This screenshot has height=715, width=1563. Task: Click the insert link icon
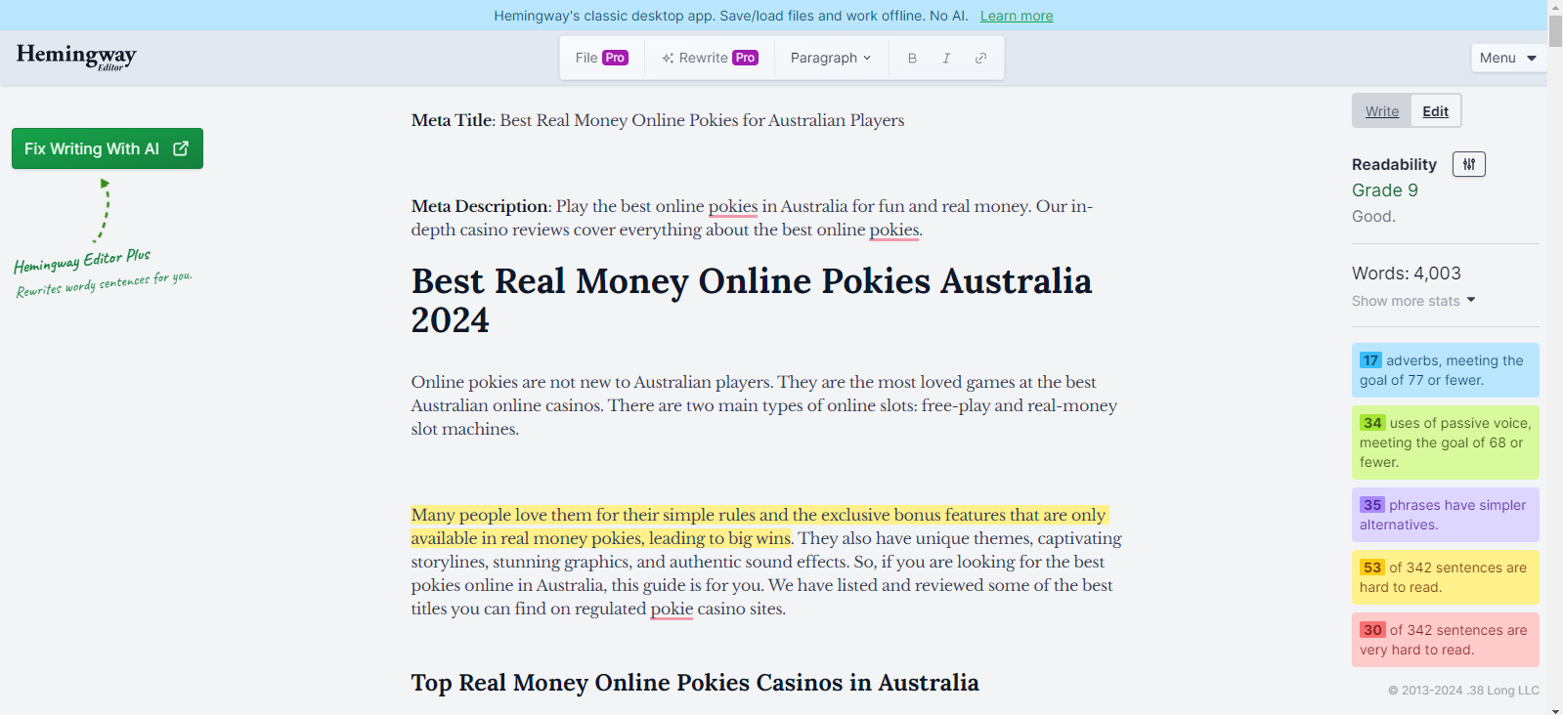pos(980,59)
